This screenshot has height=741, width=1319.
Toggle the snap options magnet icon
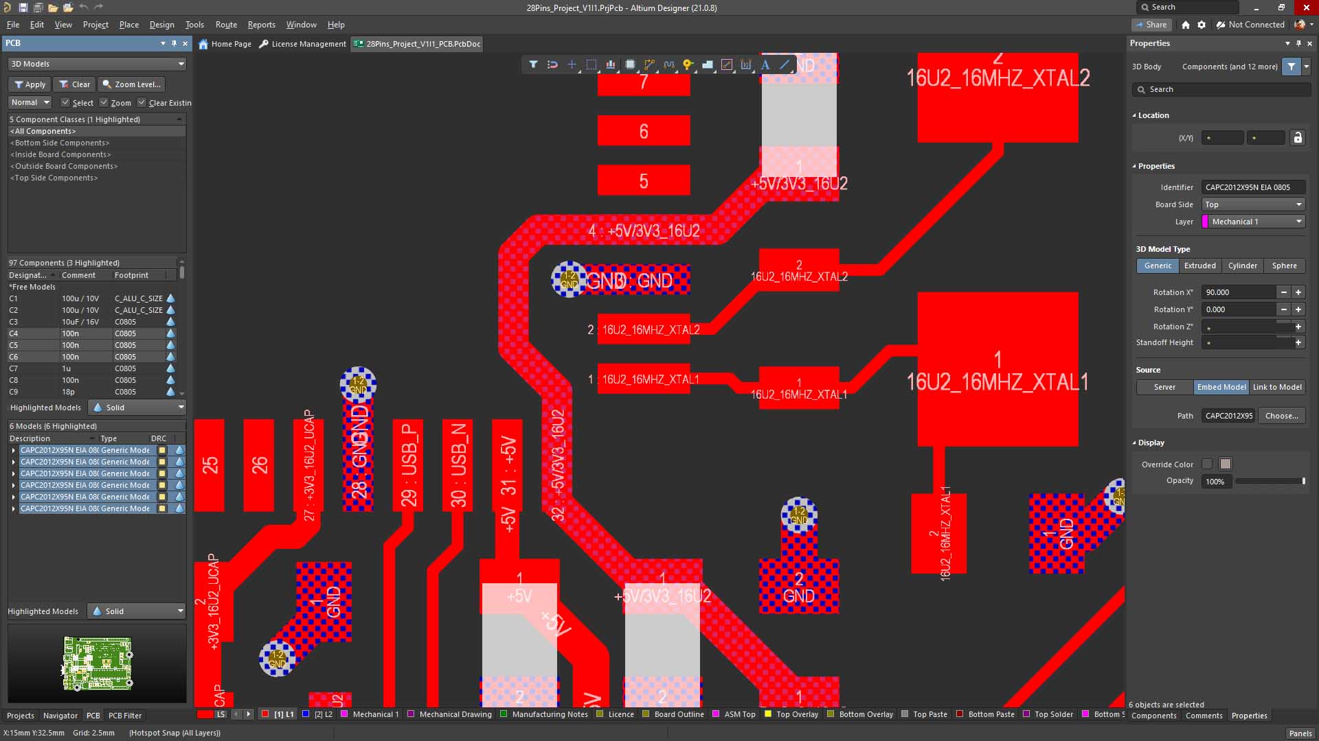point(552,64)
